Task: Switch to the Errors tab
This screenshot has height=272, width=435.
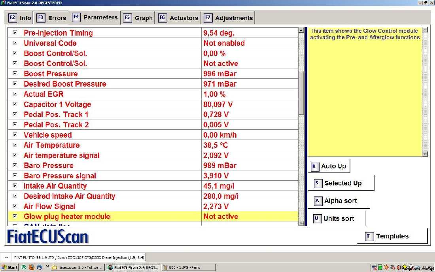Action: [x=51, y=18]
